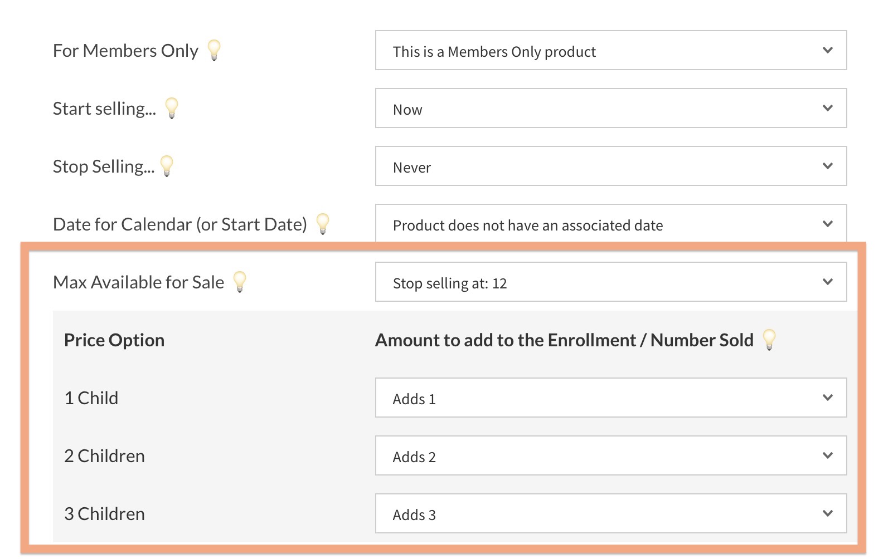Click the Price Option column header
Viewport: 893px width, 559px height.
[114, 340]
